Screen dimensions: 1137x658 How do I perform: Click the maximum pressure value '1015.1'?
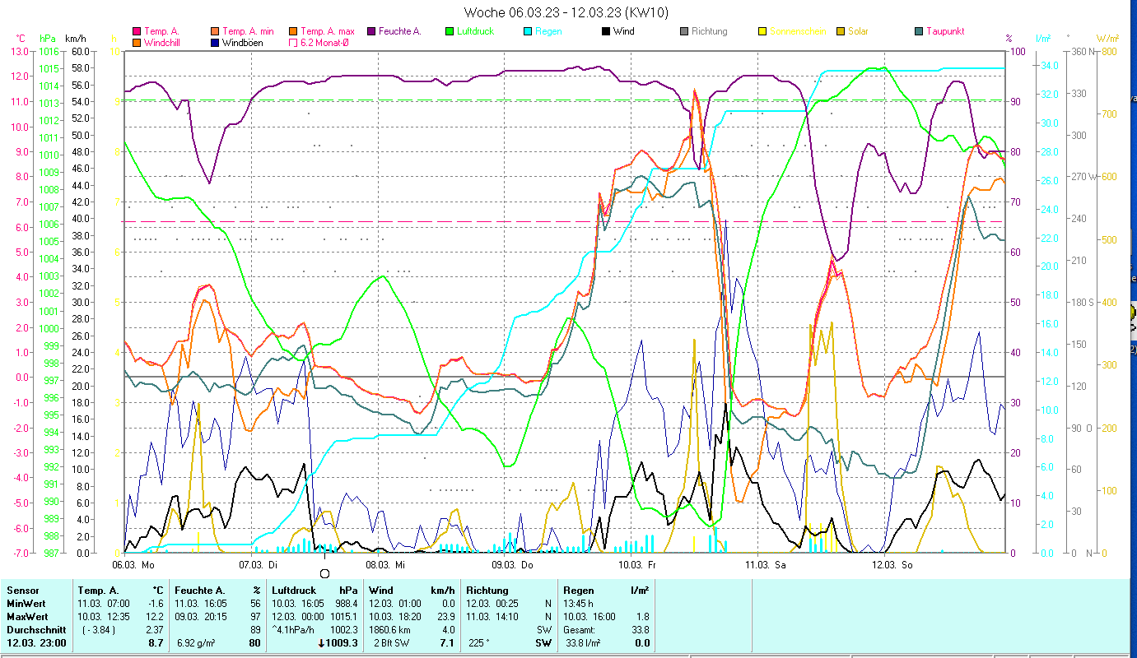(x=343, y=617)
